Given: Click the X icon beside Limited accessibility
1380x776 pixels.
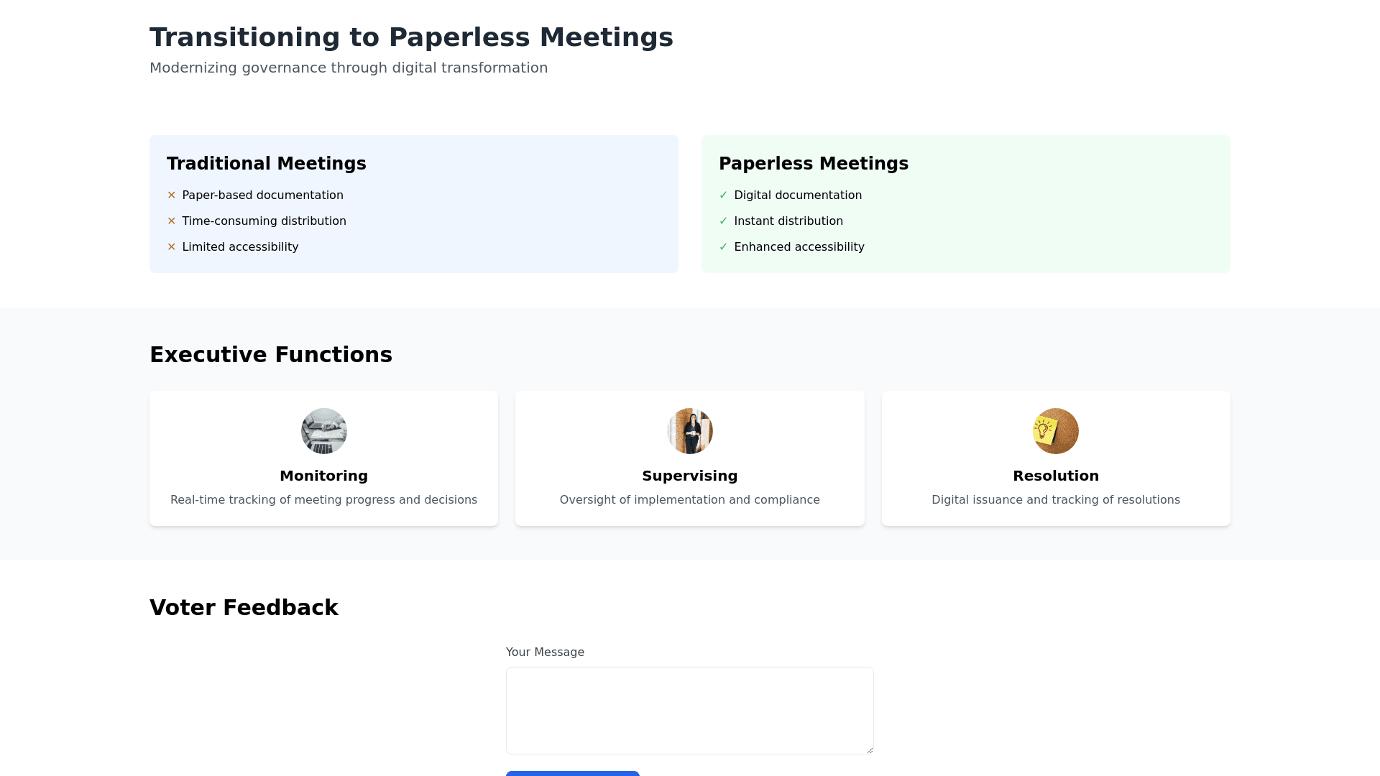Looking at the screenshot, I should (x=172, y=247).
